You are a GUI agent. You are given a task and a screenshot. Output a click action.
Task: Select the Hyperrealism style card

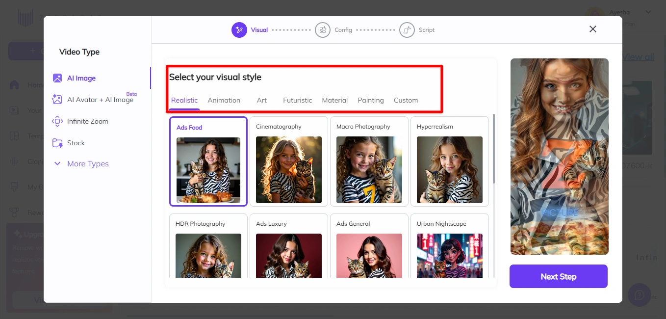pyautogui.click(x=450, y=161)
